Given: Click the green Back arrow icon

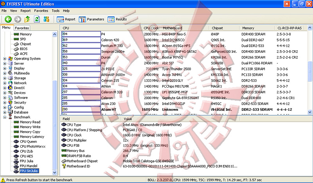Looking at the screenshot, I should tap(8, 19).
